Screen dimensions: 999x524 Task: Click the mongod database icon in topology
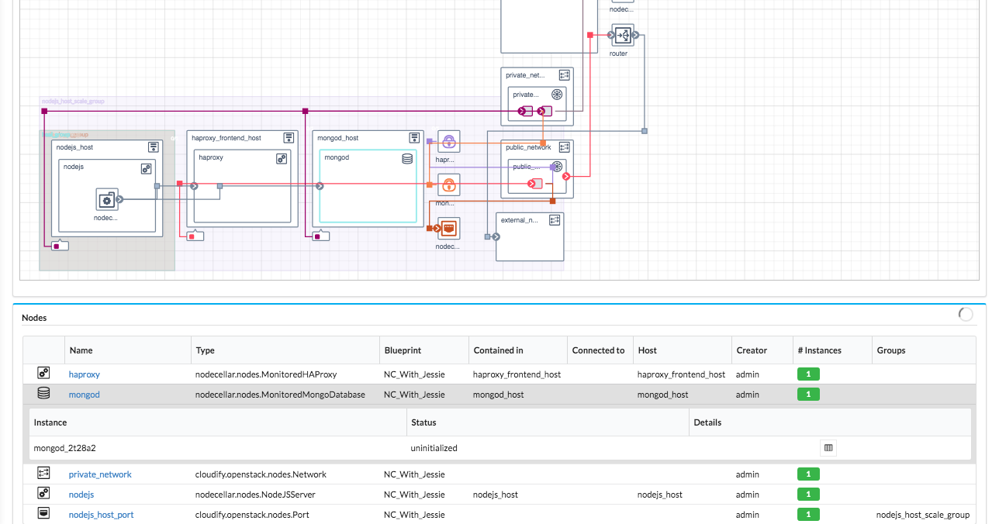coord(407,158)
